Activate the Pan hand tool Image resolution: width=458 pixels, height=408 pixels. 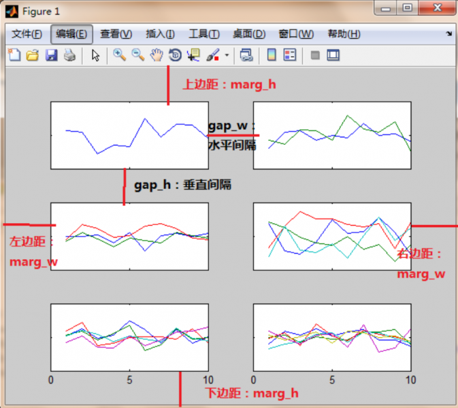157,56
